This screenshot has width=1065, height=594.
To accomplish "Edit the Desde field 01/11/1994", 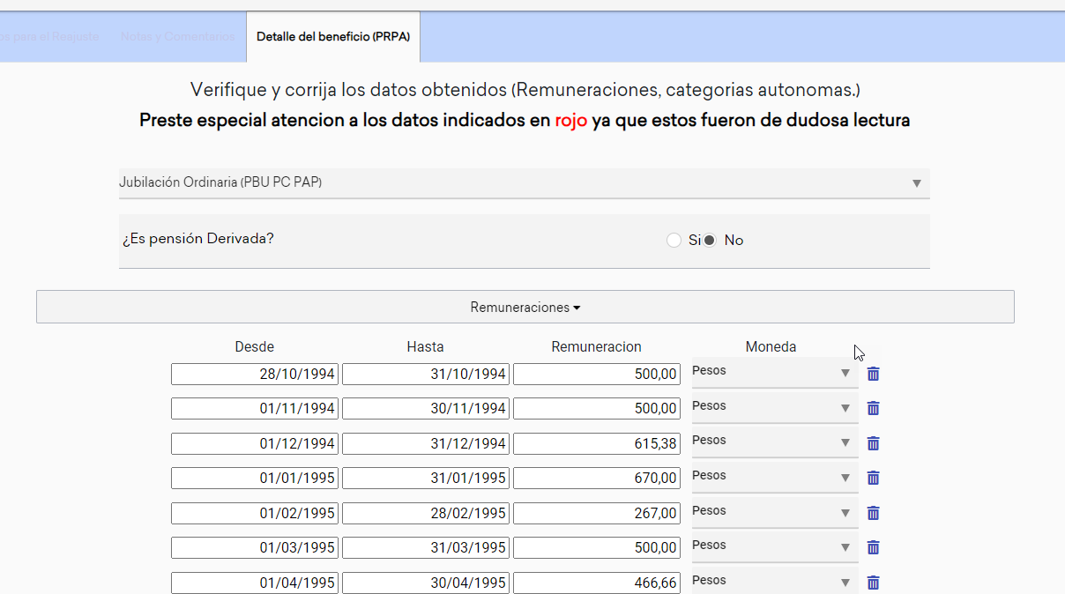I will click(255, 408).
